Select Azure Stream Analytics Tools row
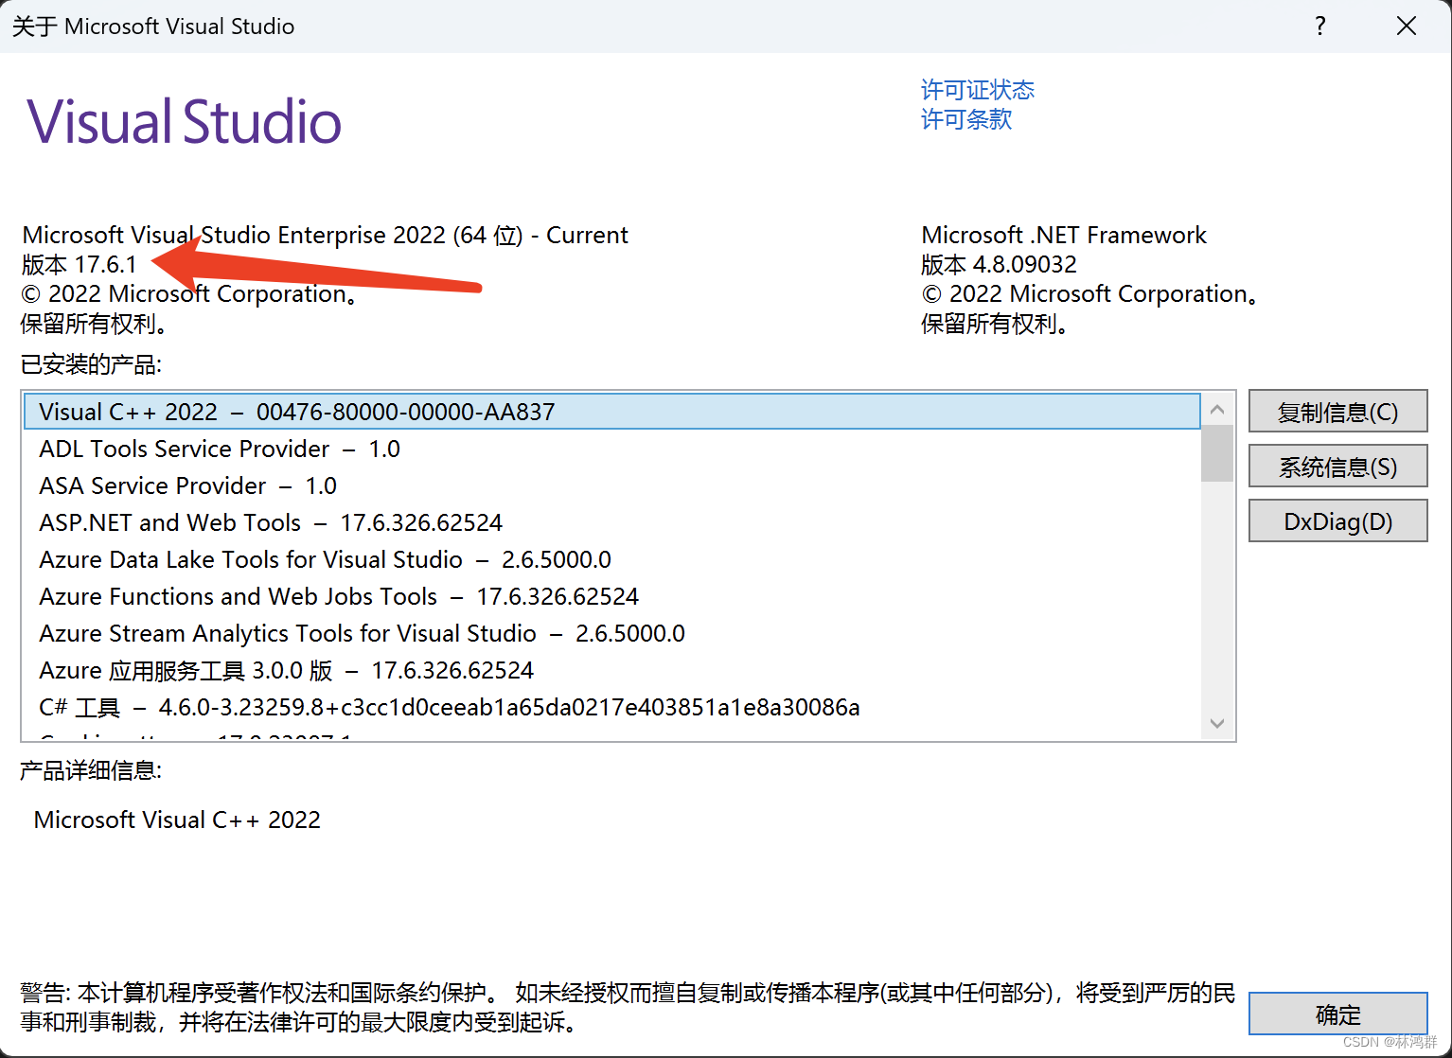 [x=612, y=633]
